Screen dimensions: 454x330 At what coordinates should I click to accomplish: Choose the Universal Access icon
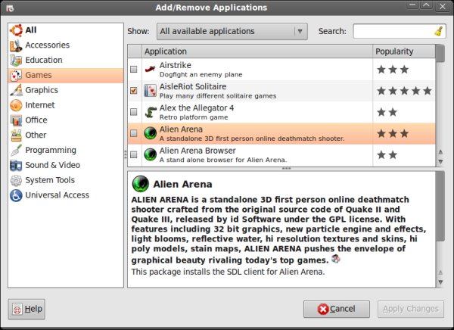click(x=15, y=195)
